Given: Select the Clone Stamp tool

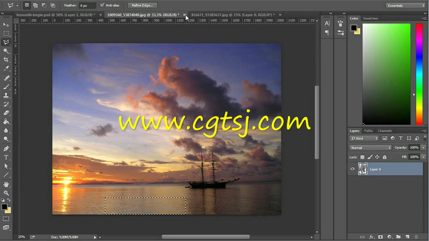Looking at the screenshot, I should (x=6, y=95).
